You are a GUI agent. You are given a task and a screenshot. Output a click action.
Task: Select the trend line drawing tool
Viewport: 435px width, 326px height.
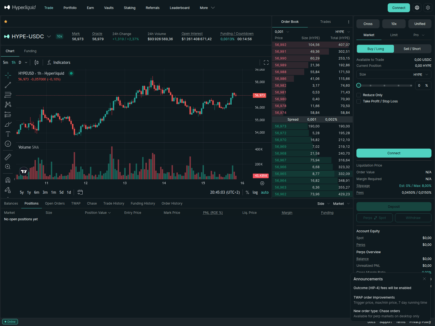(x=8, y=85)
